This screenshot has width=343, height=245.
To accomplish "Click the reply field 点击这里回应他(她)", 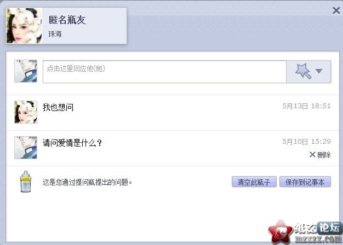I will pos(164,72).
